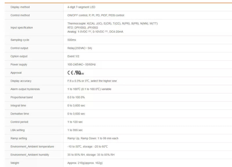Click the 100-240VAC power supply value
Image resolution: width=232 pixels, height=167 pixels.
tap(81, 65)
